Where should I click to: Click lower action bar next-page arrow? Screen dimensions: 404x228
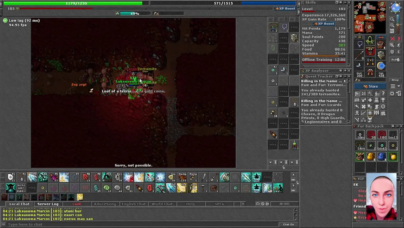293,185
